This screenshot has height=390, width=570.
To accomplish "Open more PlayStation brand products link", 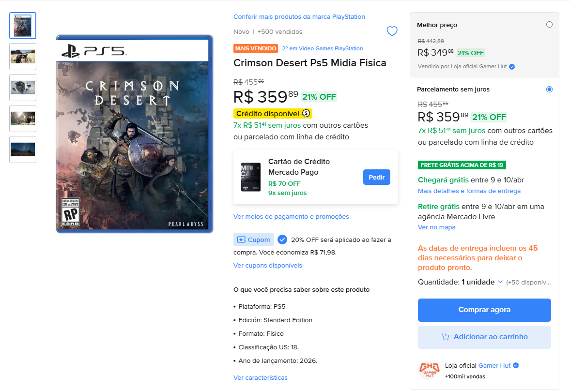I will pyautogui.click(x=299, y=17).
